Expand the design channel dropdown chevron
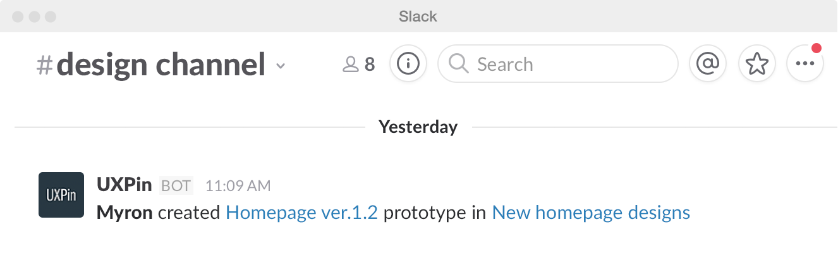838x267 pixels. click(x=281, y=66)
